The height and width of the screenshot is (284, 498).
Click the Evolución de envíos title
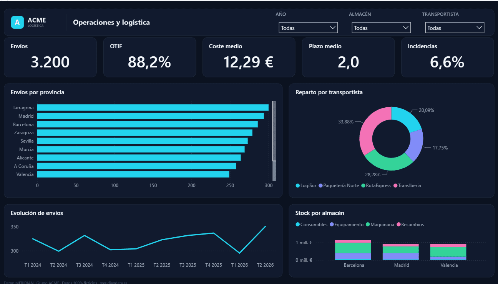[37, 213]
